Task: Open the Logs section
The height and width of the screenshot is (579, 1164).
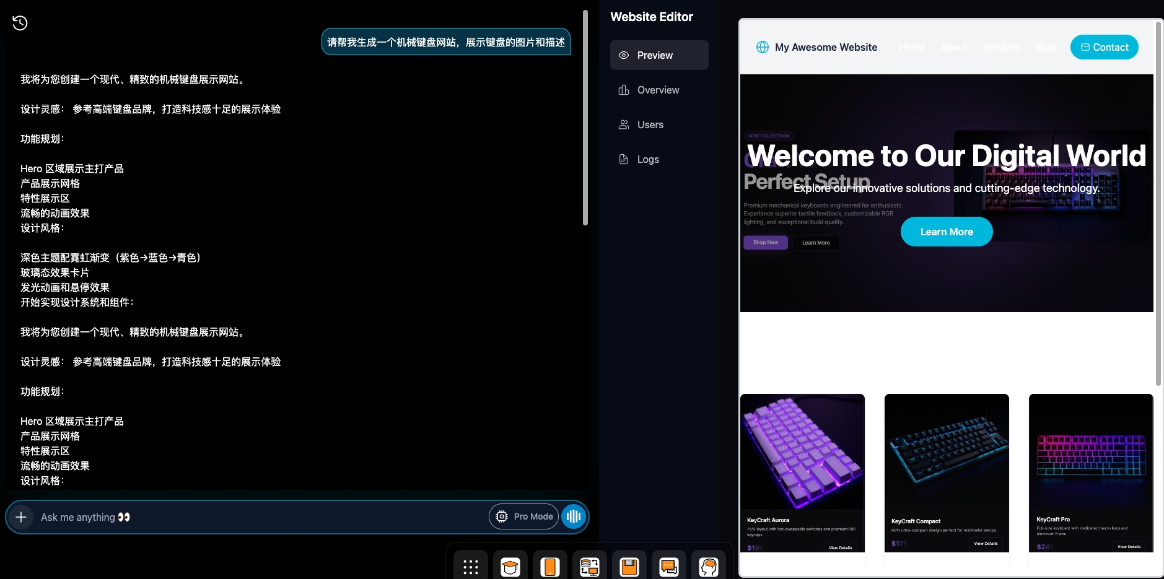Action: [x=648, y=159]
